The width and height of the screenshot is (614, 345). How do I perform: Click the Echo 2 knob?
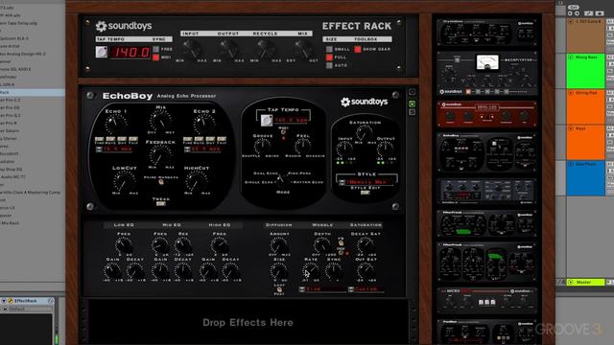[x=203, y=125]
